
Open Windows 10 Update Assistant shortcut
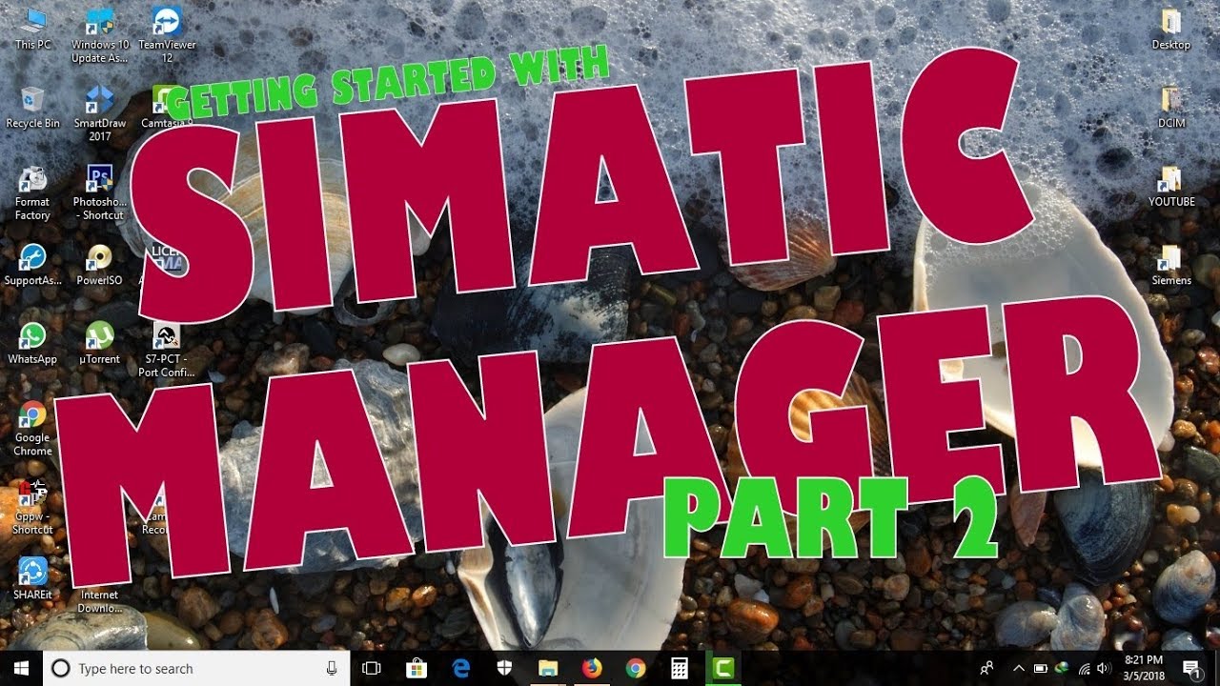[x=100, y=34]
